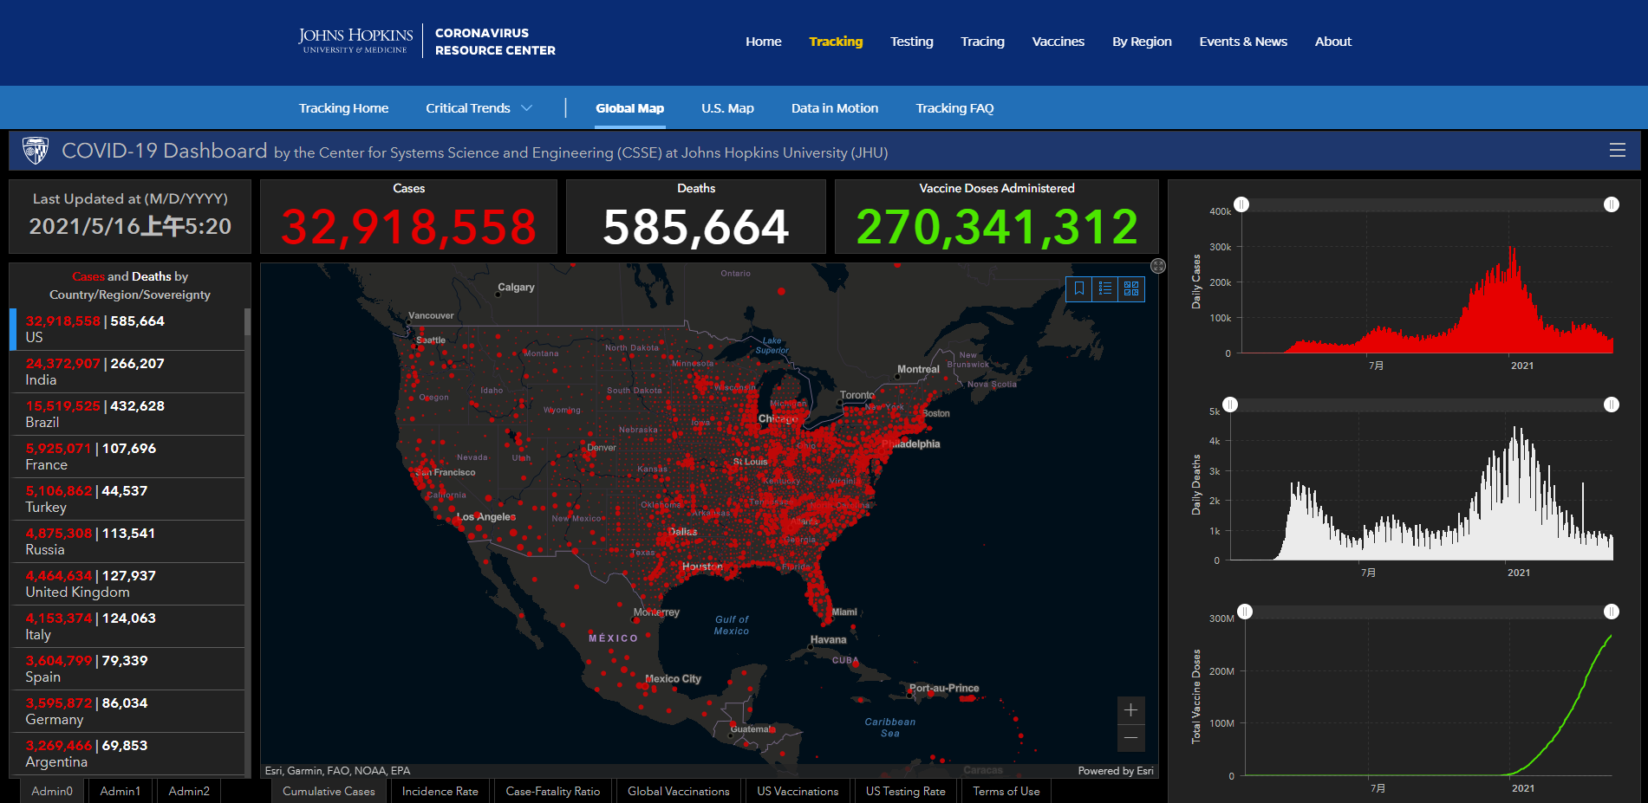
Task: Select United Kingdom in the country list
Action: tap(127, 584)
